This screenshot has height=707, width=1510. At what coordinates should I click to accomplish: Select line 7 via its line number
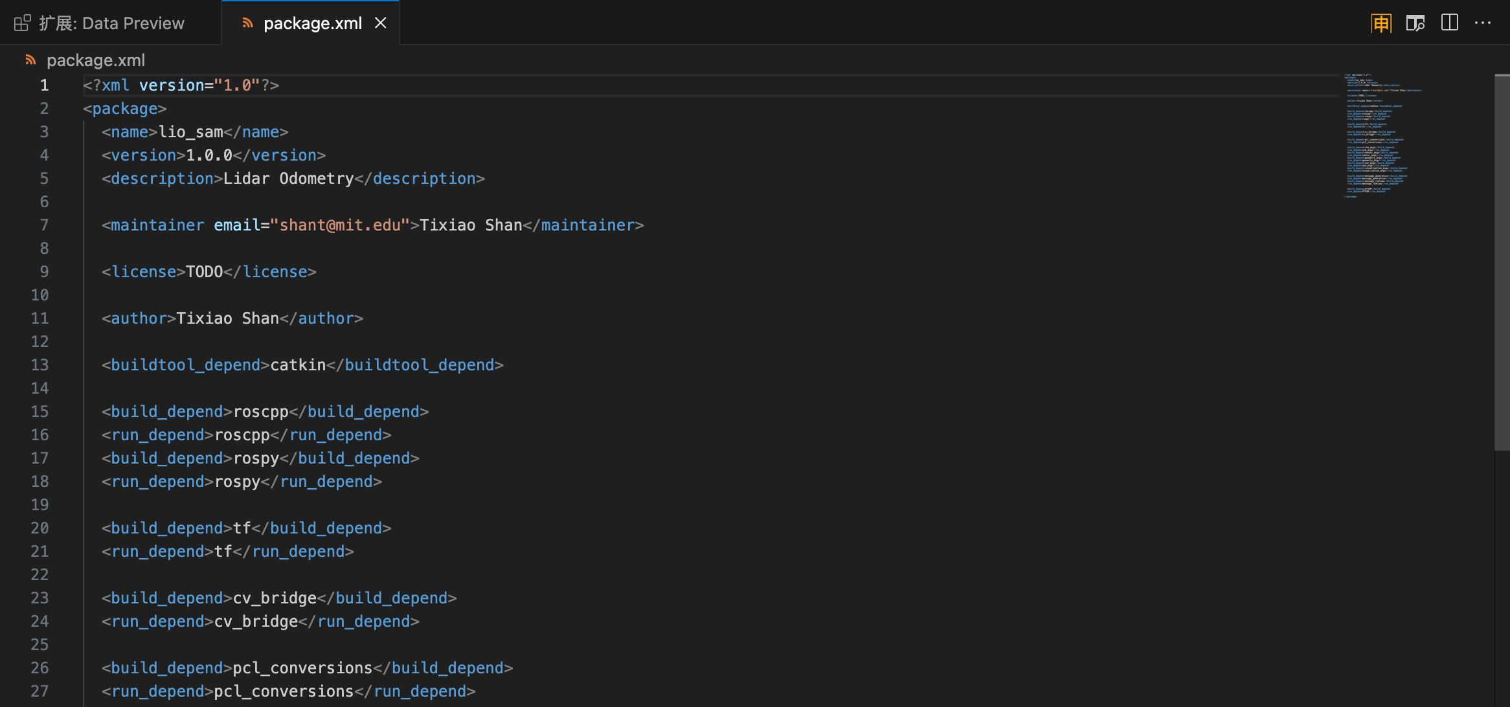[x=44, y=225]
